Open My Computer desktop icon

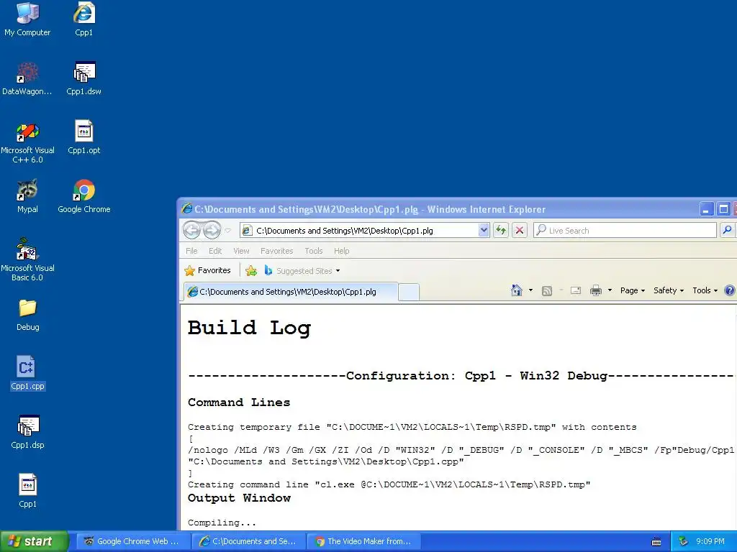(x=27, y=19)
